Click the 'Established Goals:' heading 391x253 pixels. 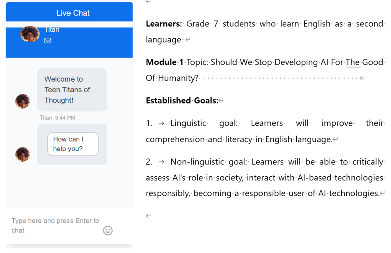(182, 101)
